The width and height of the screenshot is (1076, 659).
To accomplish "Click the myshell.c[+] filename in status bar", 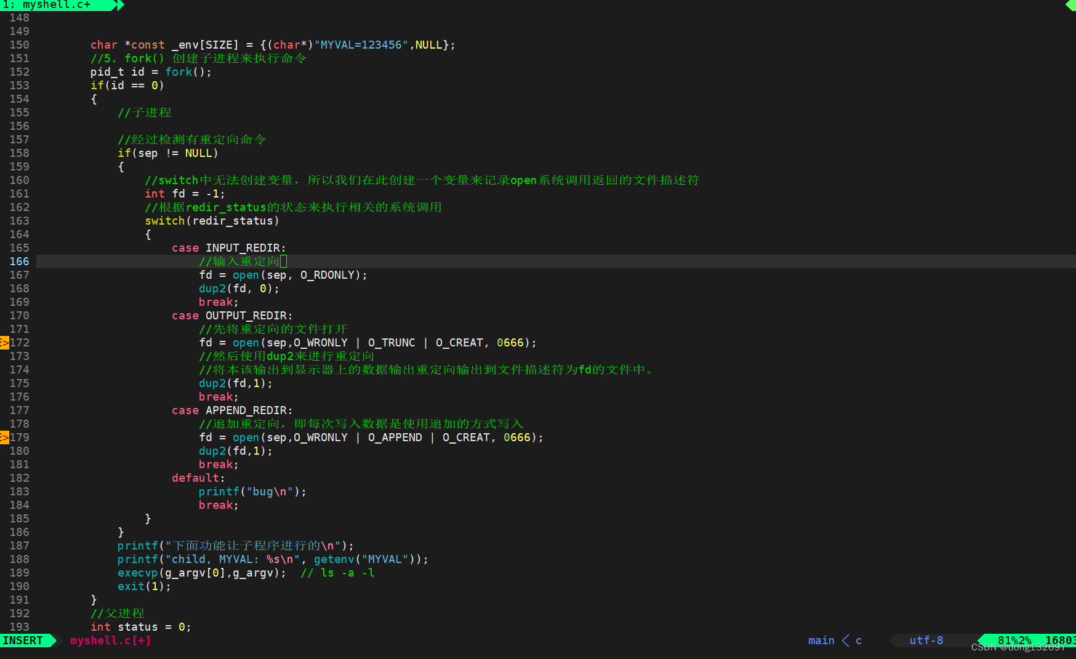I will click(111, 641).
